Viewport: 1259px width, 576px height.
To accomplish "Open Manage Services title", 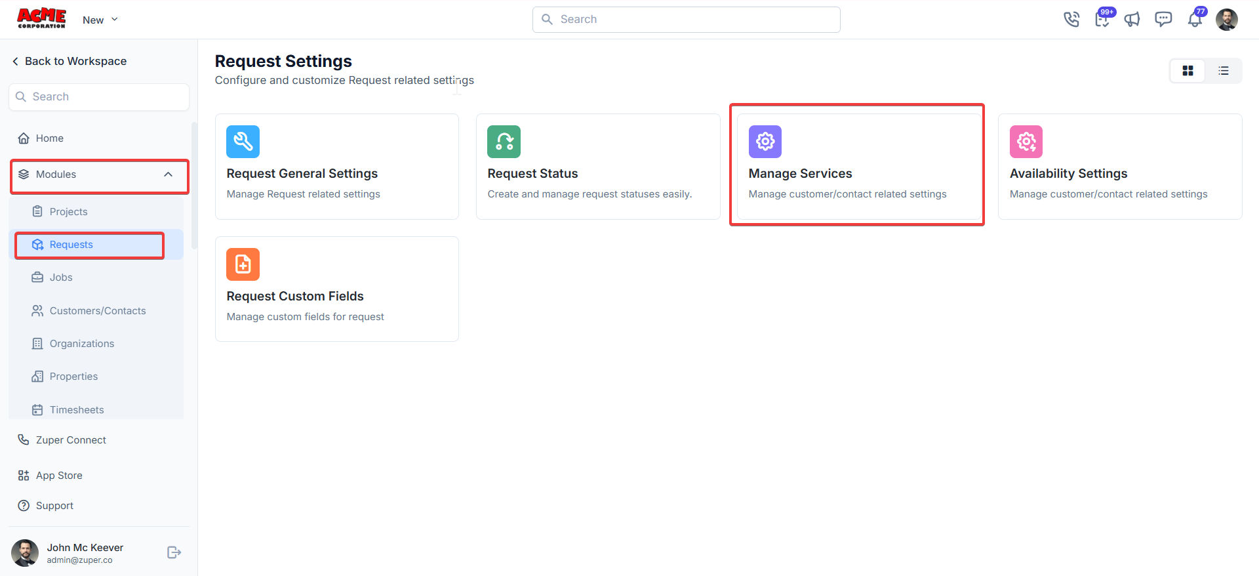I will [800, 174].
